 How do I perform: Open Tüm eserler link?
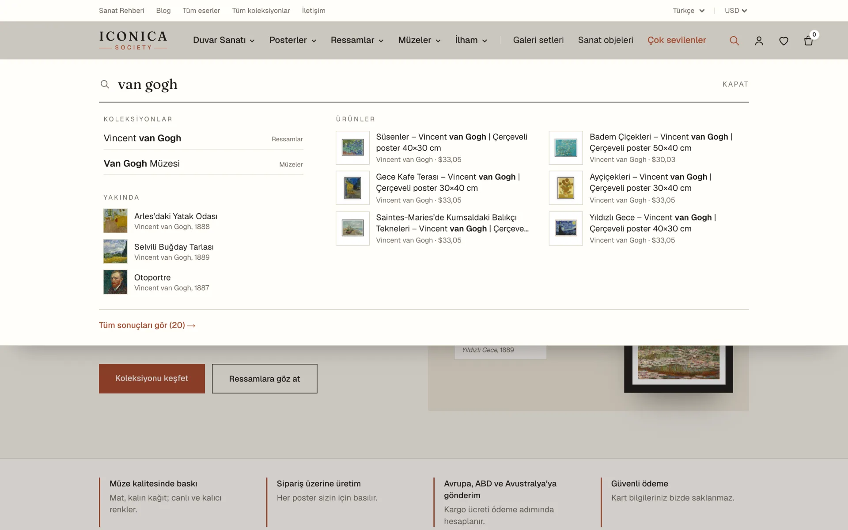click(201, 11)
